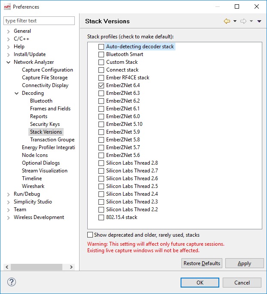Click the Restore Defaults button

[202, 263]
